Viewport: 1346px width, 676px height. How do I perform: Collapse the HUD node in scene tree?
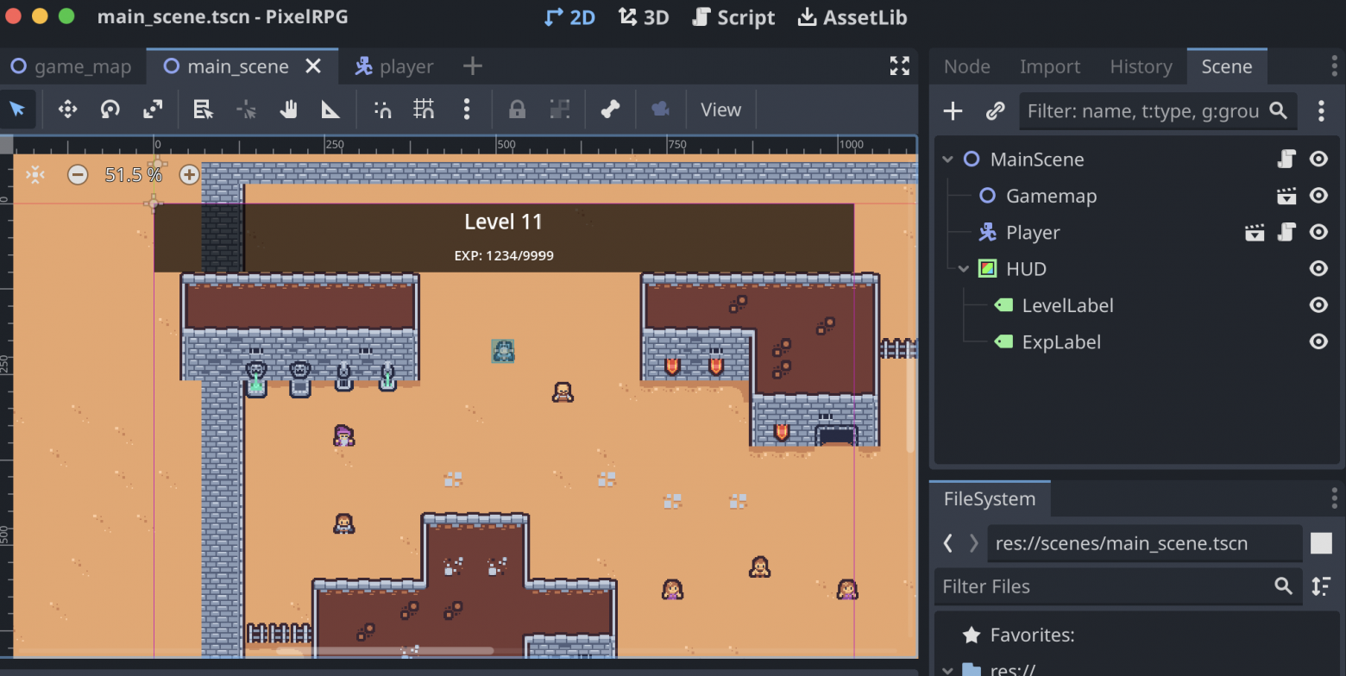[964, 269]
